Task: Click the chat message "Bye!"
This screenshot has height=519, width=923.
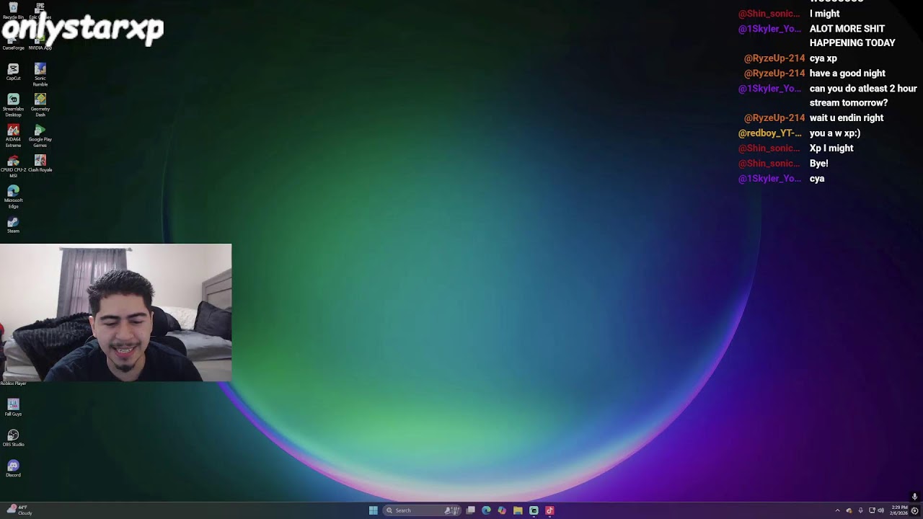Action: point(819,164)
